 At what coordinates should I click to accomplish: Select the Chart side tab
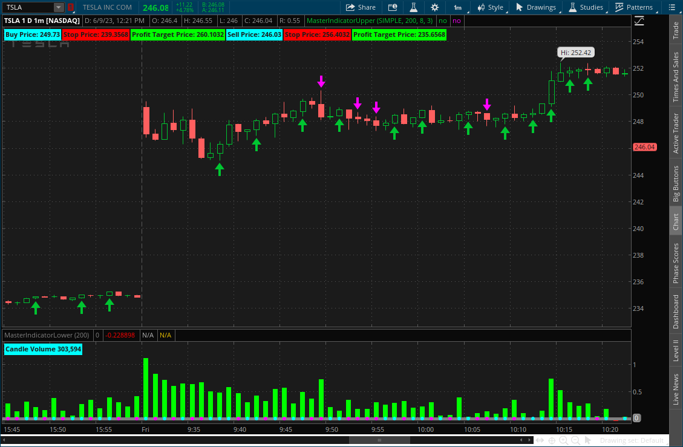tap(676, 221)
